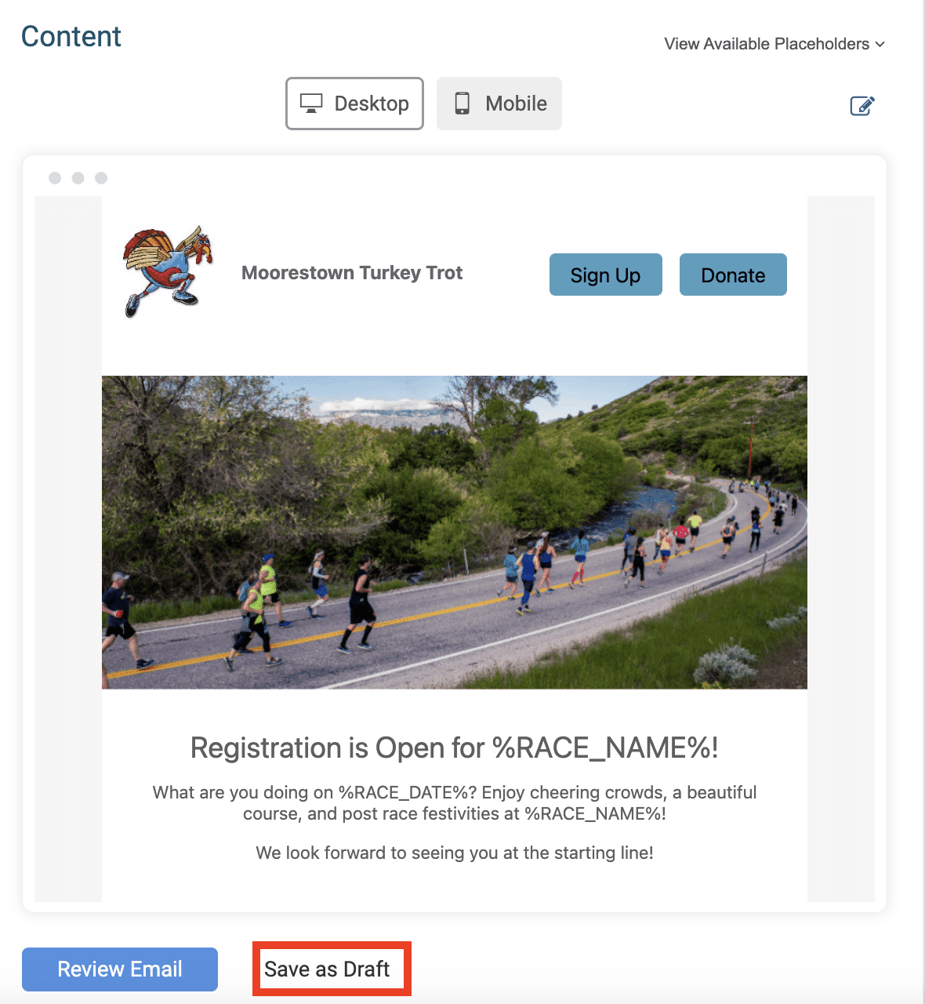Viewport: 925px width, 1004px height.
Task: Click the monitor icon in Desktop button
Action: (x=311, y=104)
